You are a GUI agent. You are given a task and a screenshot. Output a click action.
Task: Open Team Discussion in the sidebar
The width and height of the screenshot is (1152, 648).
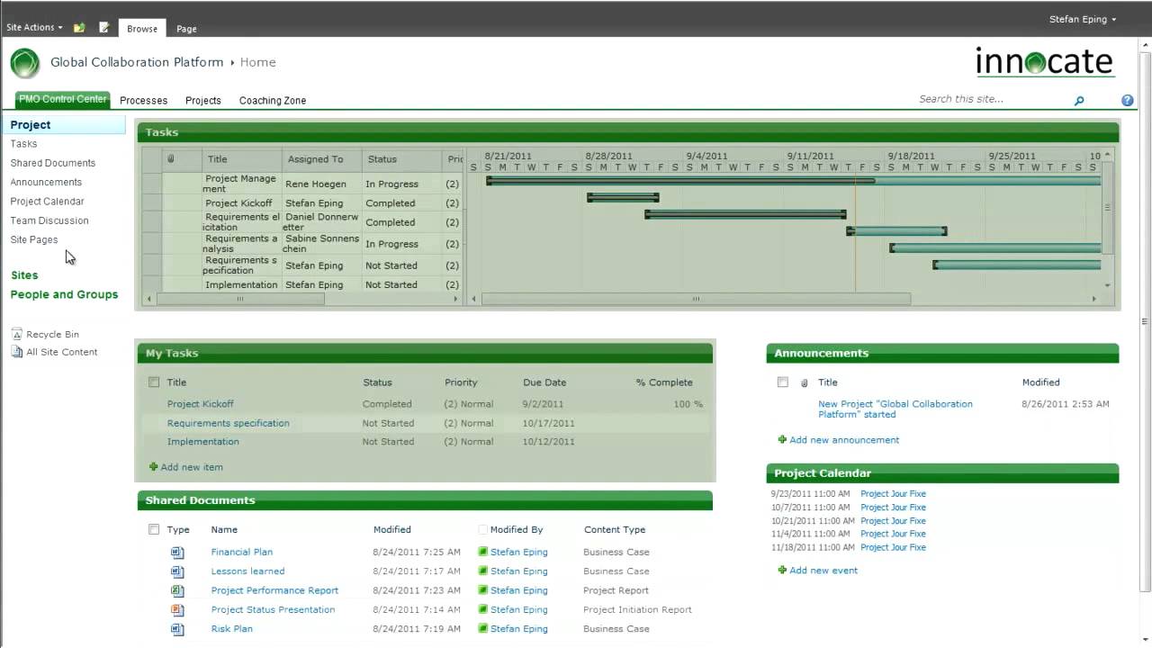[x=49, y=220]
